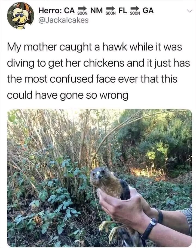Open the Jackalcakes cartoon profile avatar

(21, 16)
